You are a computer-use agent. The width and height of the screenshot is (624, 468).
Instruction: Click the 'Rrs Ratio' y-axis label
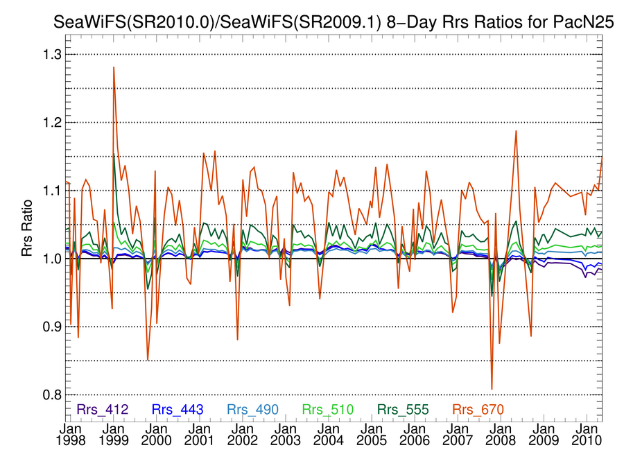(26, 228)
